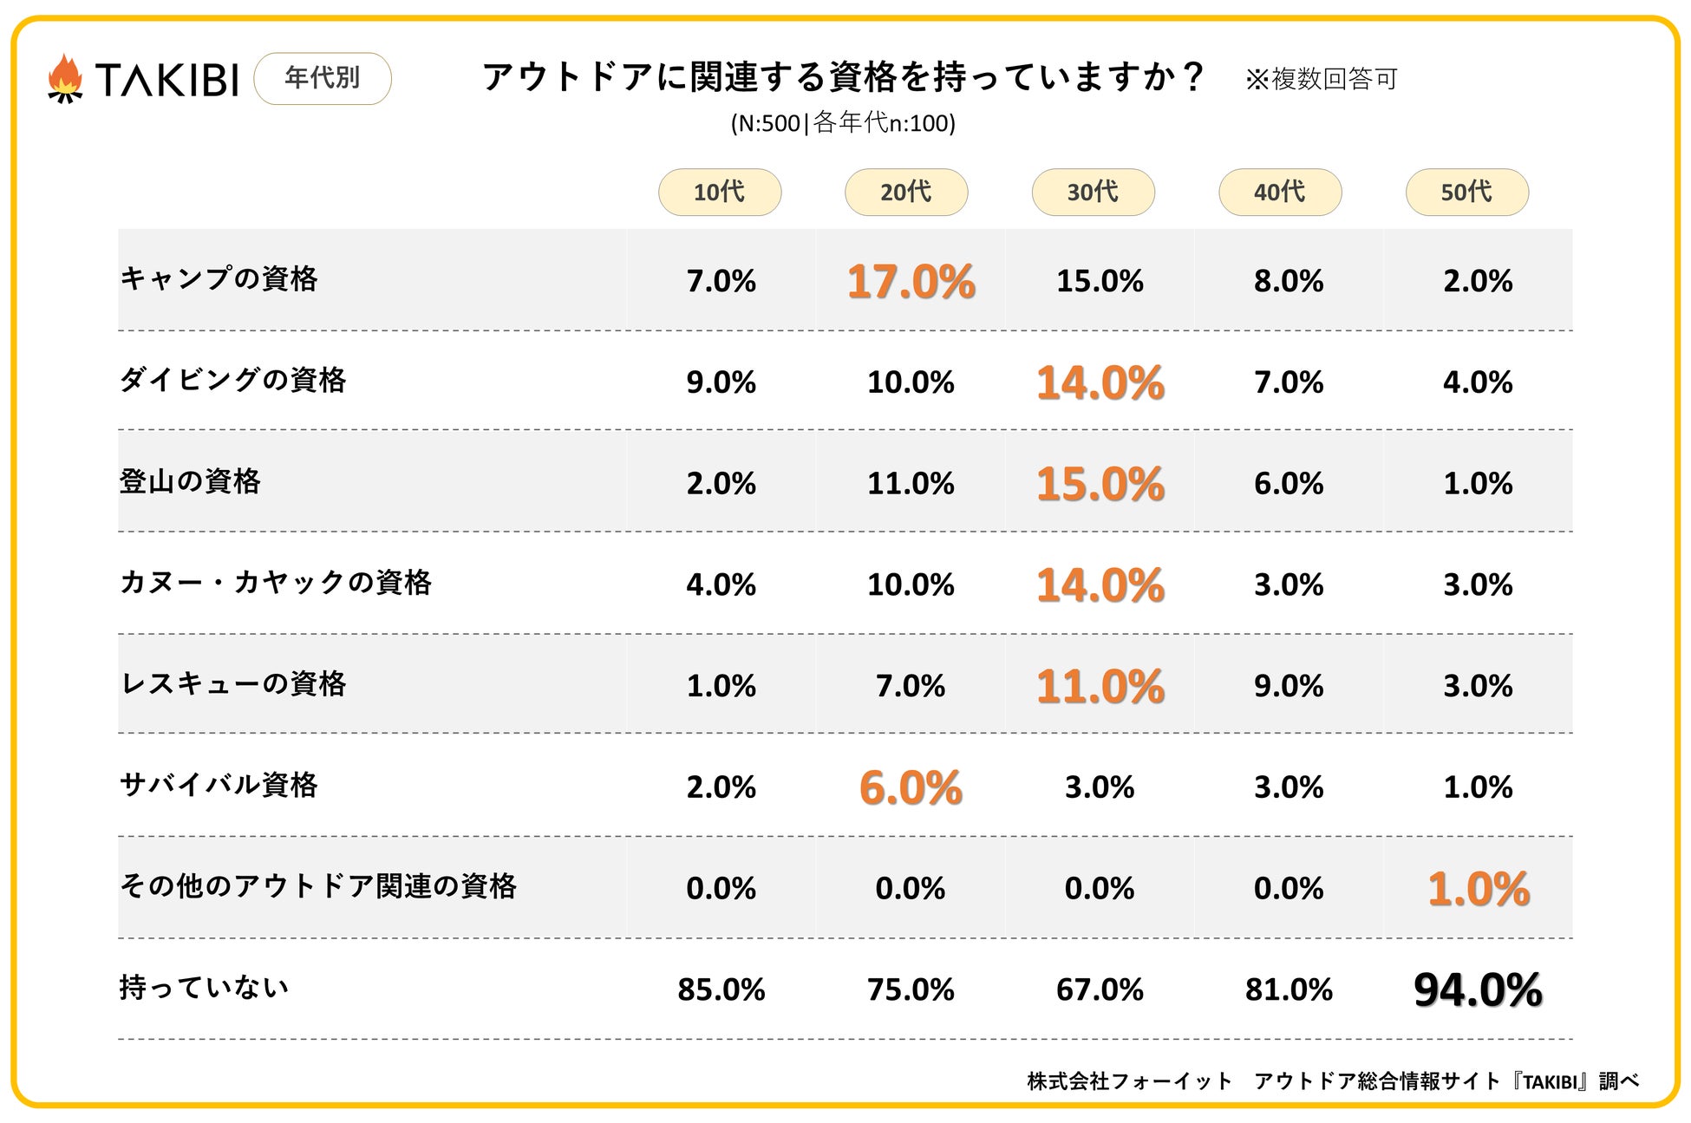Switch to the 20代 age group tab
This screenshot has height=1123, width=1691.
tap(905, 192)
